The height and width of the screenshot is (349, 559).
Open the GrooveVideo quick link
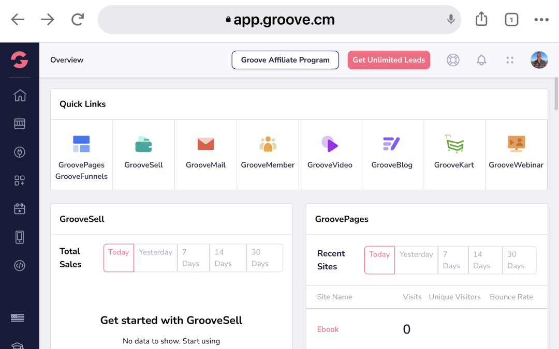point(330,155)
